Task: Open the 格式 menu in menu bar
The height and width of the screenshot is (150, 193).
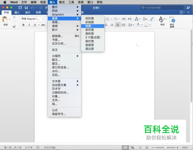Action: (x=62, y=2)
